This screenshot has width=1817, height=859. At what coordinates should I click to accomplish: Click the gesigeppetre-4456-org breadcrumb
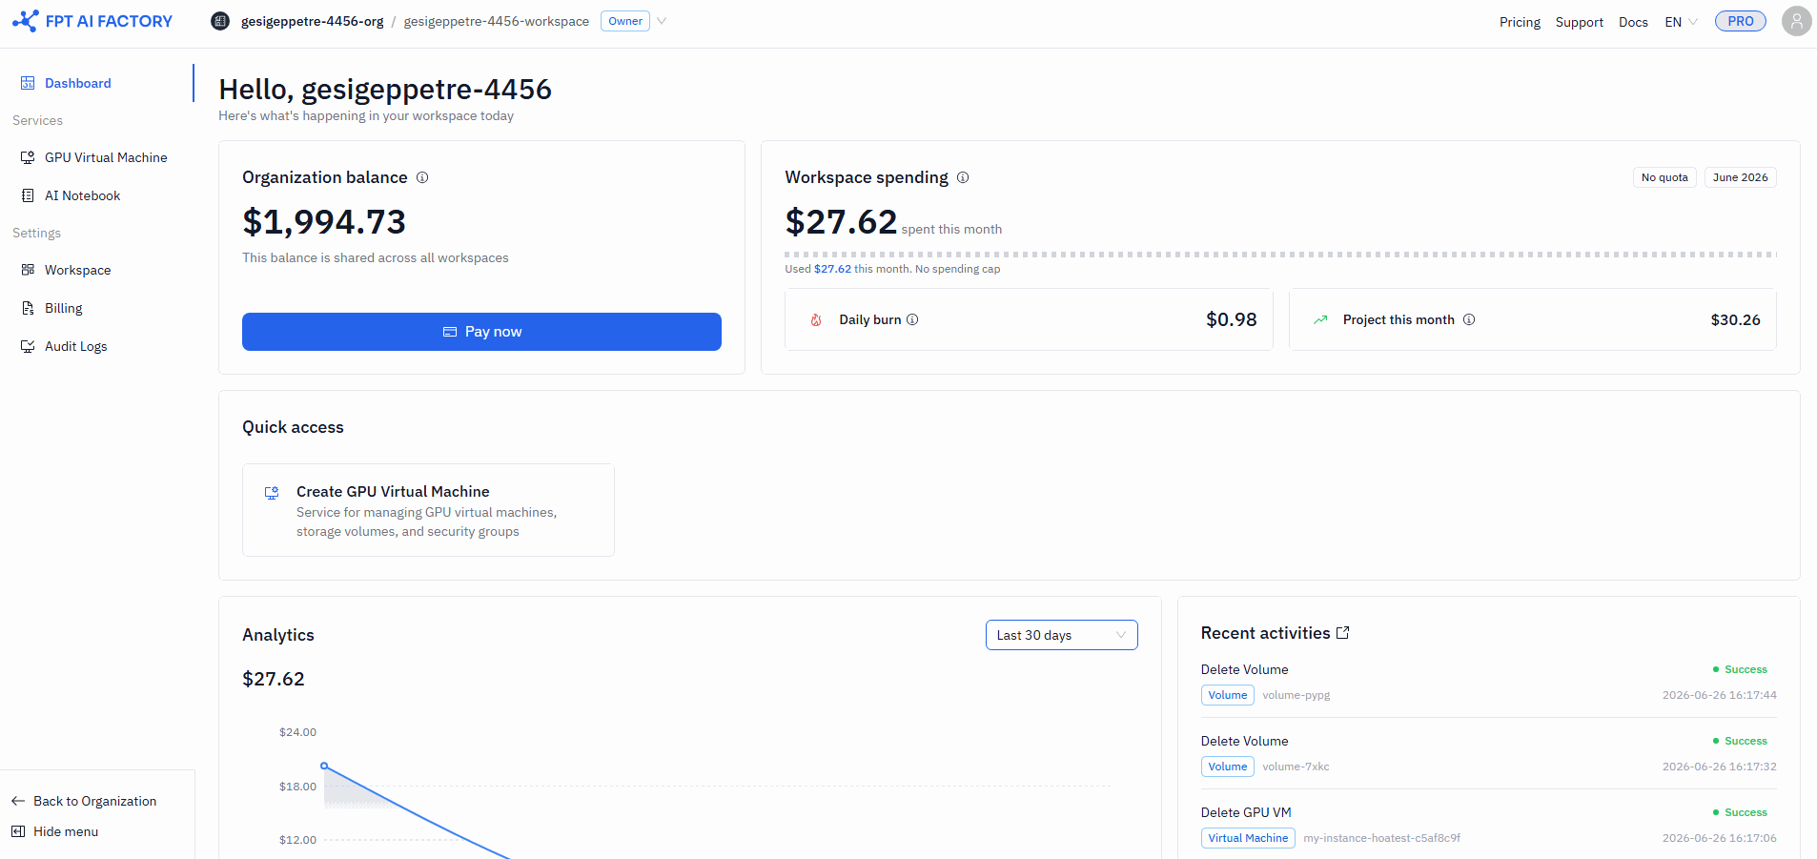[x=312, y=21]
